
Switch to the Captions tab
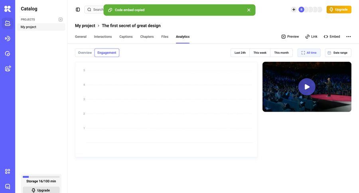click(x=126, y=37)
